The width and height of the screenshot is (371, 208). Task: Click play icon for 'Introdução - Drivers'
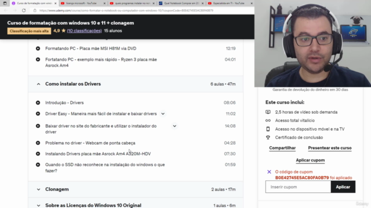[x=38, y=103]
